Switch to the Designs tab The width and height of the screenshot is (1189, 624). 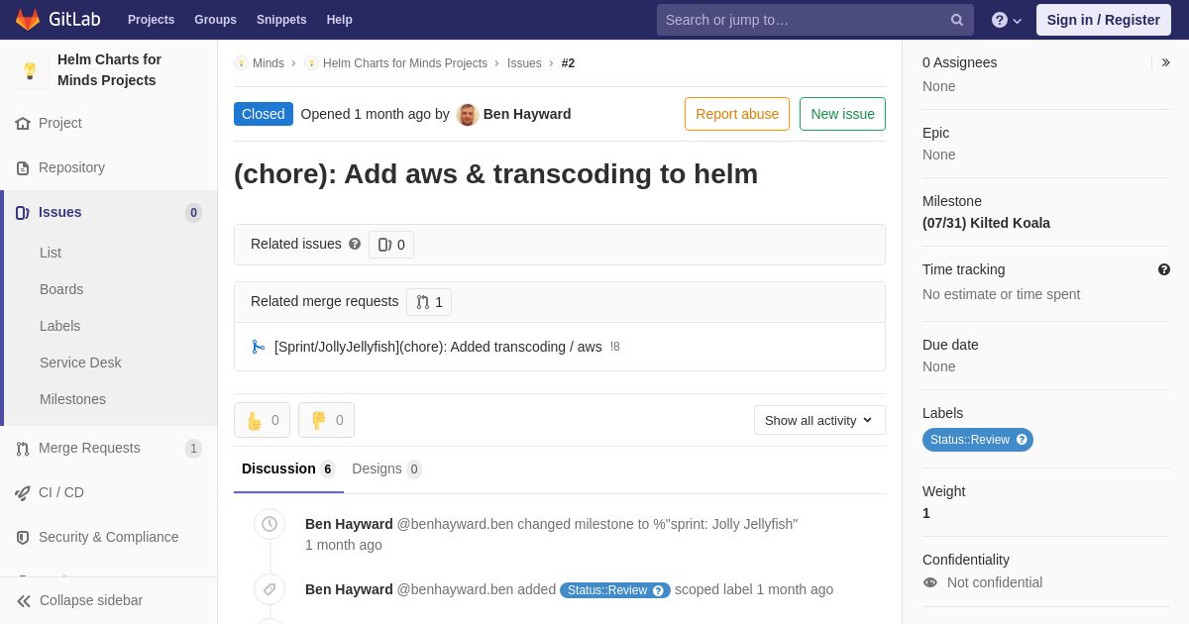386,469
